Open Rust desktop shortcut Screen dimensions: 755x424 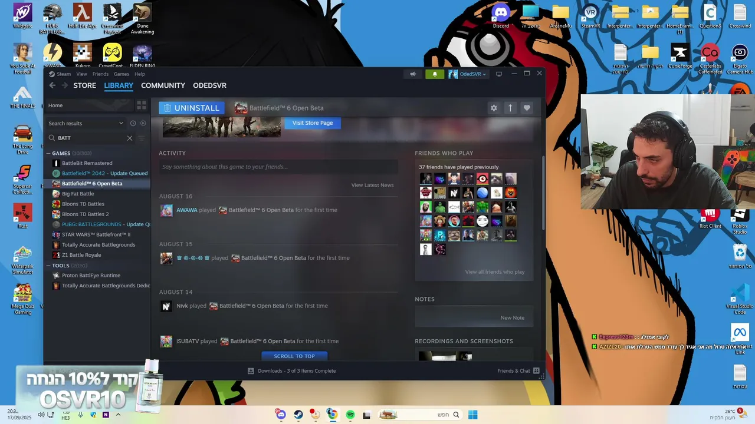22,216
